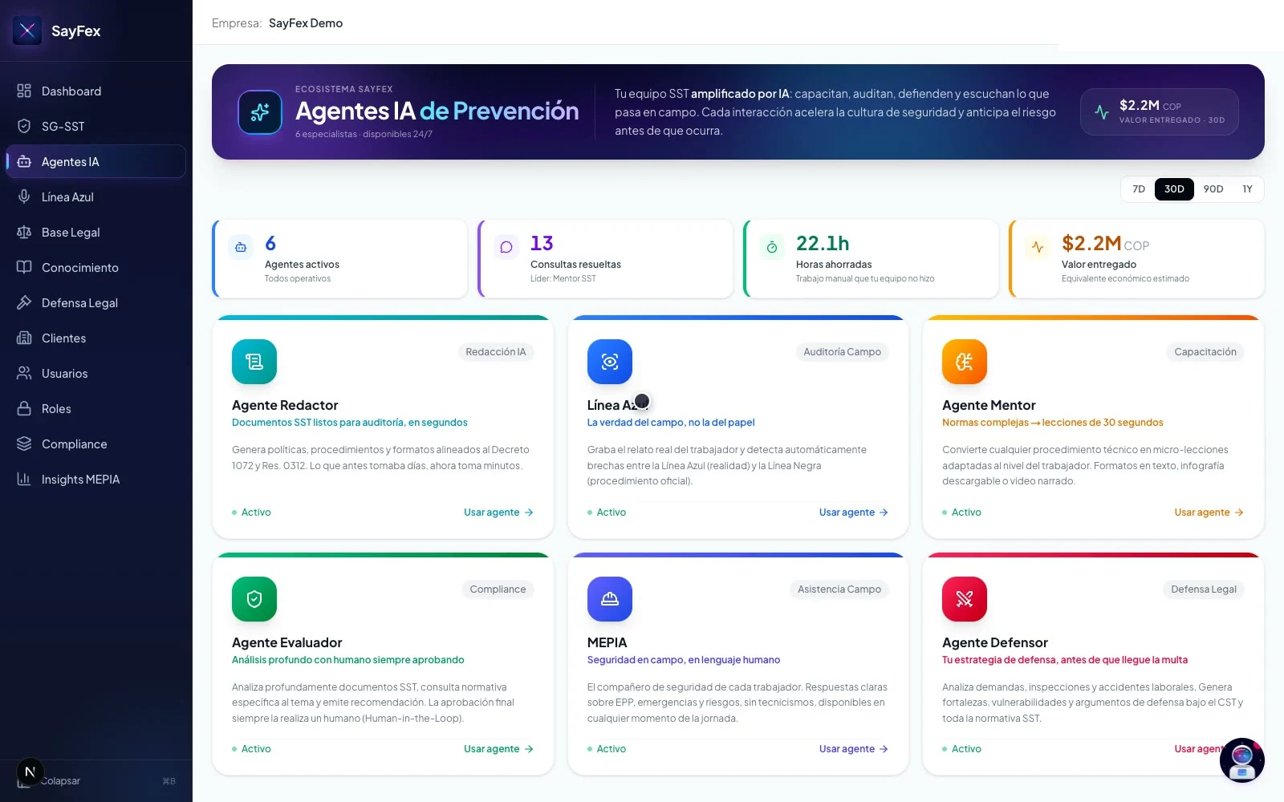1284x802 pixels.
Task: Click the Insights MEPIA chart icon
Action: (24, 479)
